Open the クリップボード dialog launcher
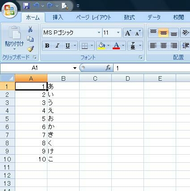Viewport: 190px width, 191px height. coord(35,57)
